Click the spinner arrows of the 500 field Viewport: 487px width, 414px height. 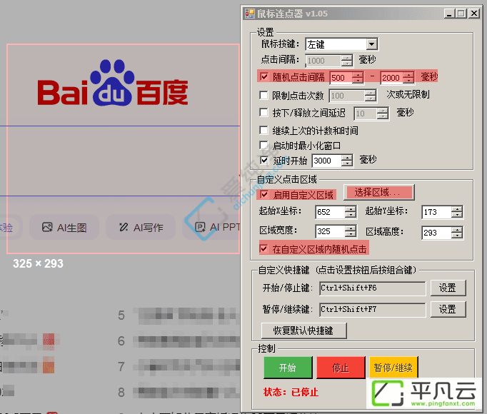(358, 78)
